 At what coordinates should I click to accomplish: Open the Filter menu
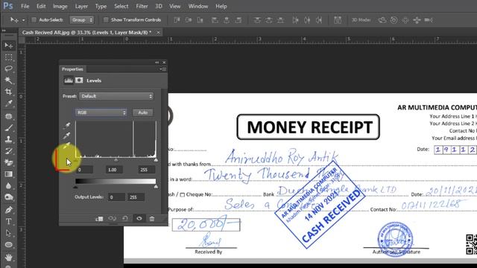click(142, 6)
